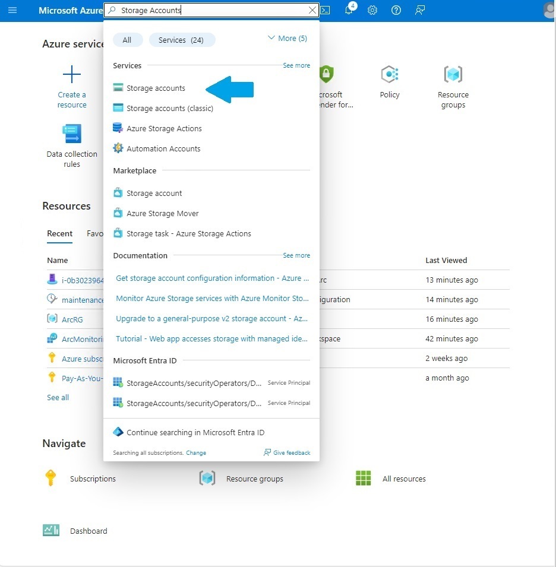
Task: Open resource i-0b3023964
Action: pos(83,281)
